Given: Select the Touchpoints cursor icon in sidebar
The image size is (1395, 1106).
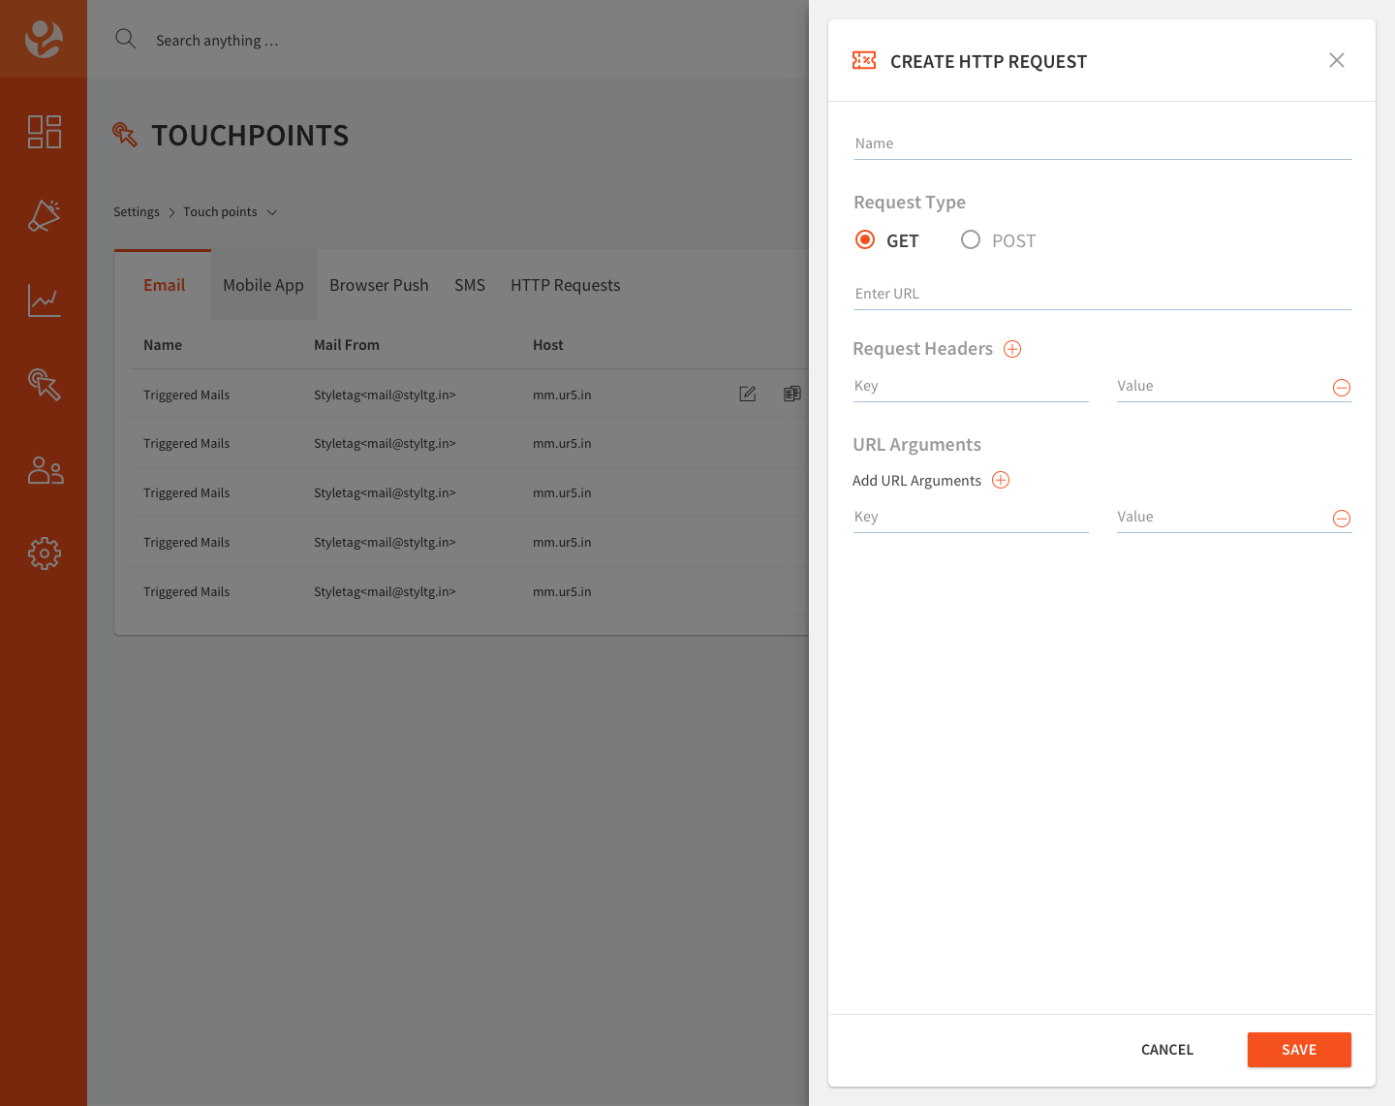Looking at the screenshot, I should [44, 385].
